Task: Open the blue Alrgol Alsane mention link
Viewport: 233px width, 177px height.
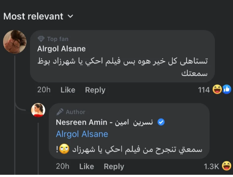Action: [x=82, y=134]
